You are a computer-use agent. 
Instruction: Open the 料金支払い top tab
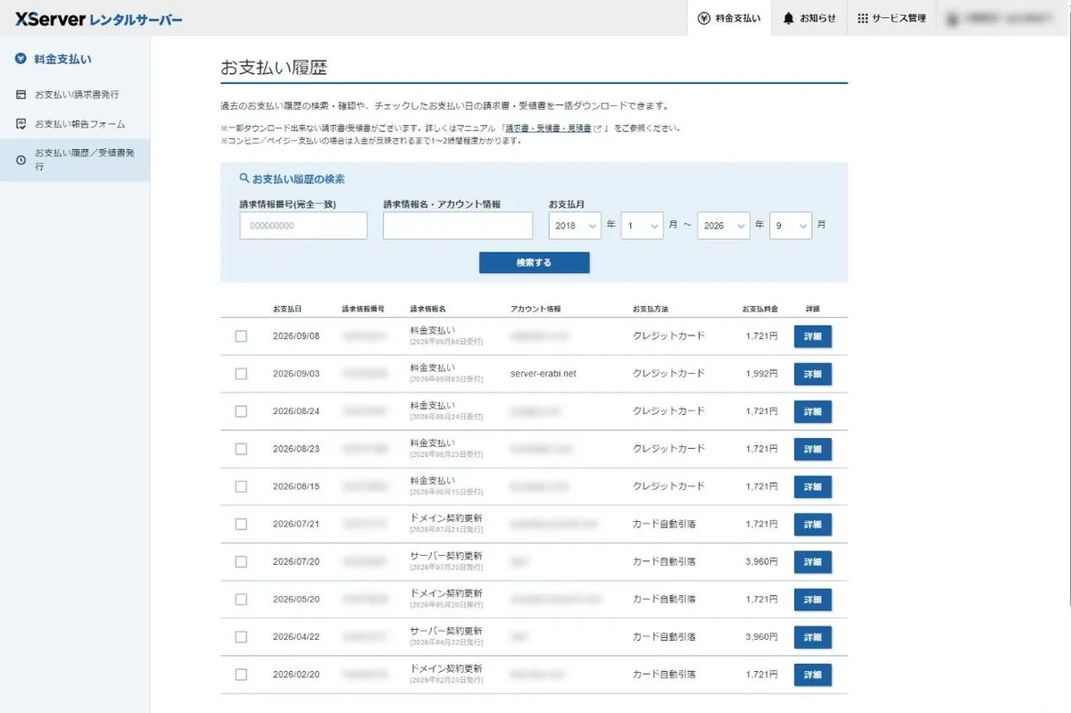pos(729,18)
